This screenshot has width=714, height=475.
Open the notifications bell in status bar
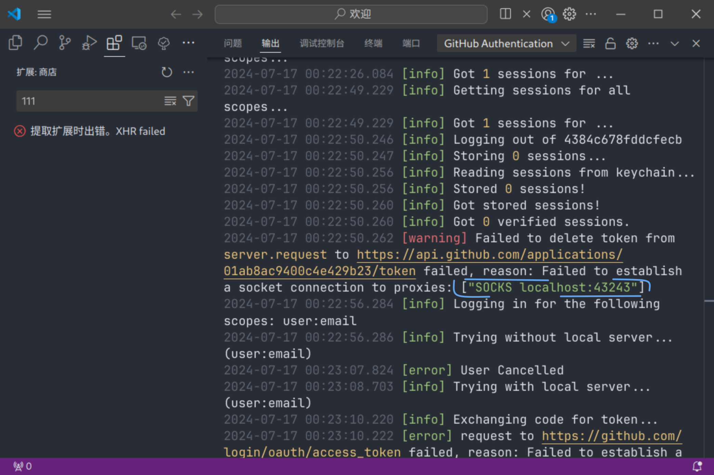coord(697,466)
